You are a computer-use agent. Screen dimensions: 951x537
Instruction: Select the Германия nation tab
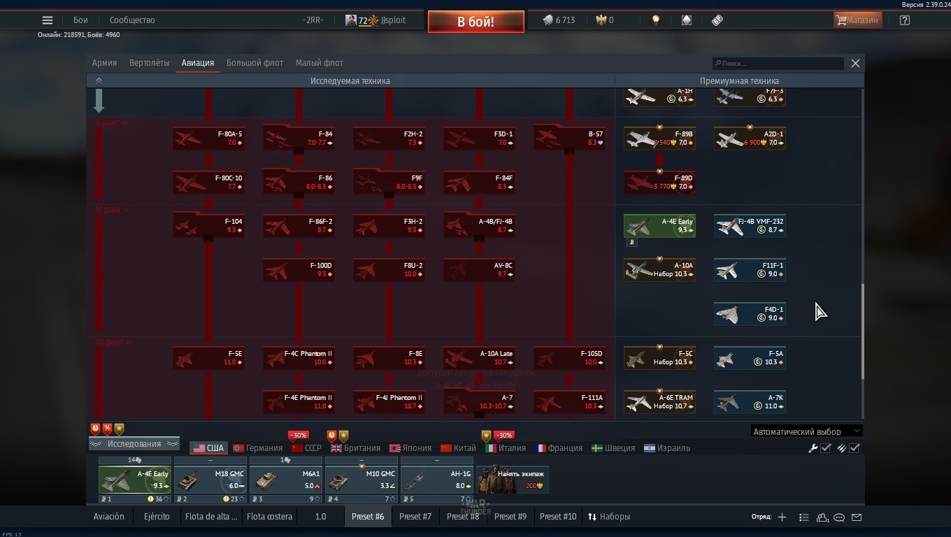258,448
